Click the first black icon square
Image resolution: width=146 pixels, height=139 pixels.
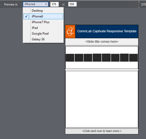pyautogui.click(x=70, y=58)
